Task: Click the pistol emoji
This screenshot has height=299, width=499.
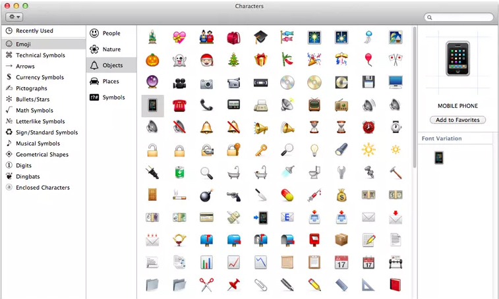Action: (233, 196)
